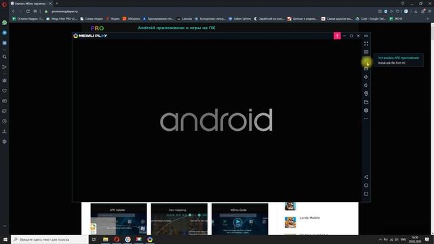
Task: Open File Explorer from taskbar
Action: point(106,239)
